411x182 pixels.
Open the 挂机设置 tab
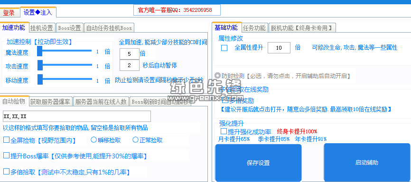tap(42, 28)
